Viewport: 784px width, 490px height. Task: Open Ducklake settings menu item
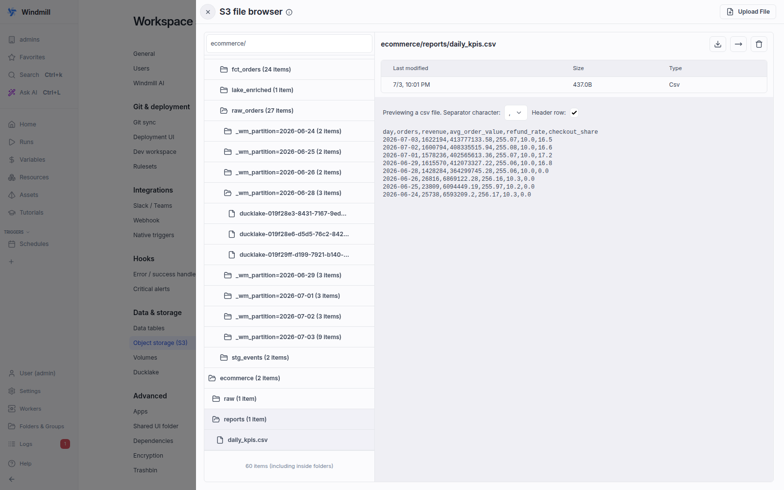click(146, 372)
